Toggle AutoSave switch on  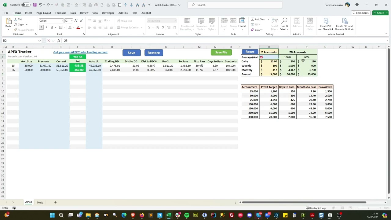tap(26, 5)
